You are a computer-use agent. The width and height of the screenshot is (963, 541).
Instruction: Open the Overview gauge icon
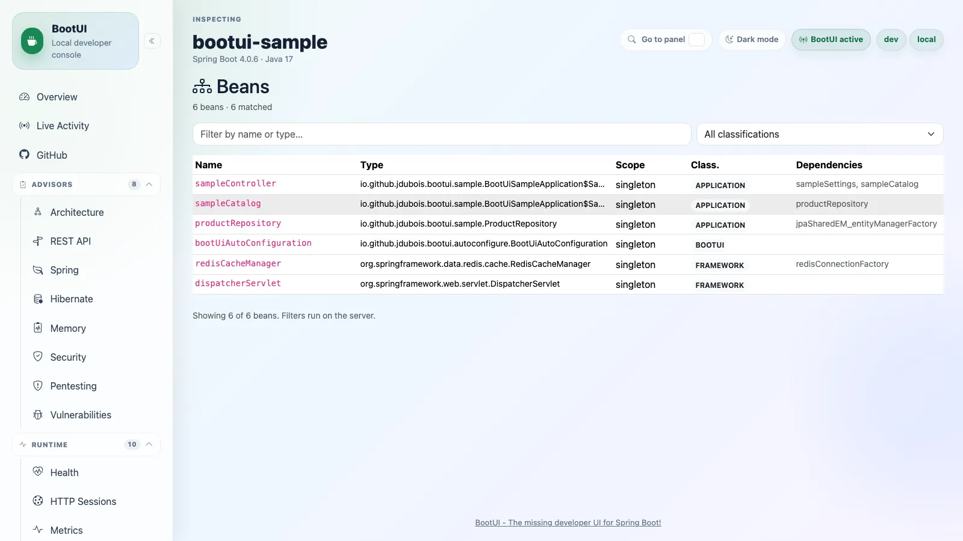click(x=24, y=97)
